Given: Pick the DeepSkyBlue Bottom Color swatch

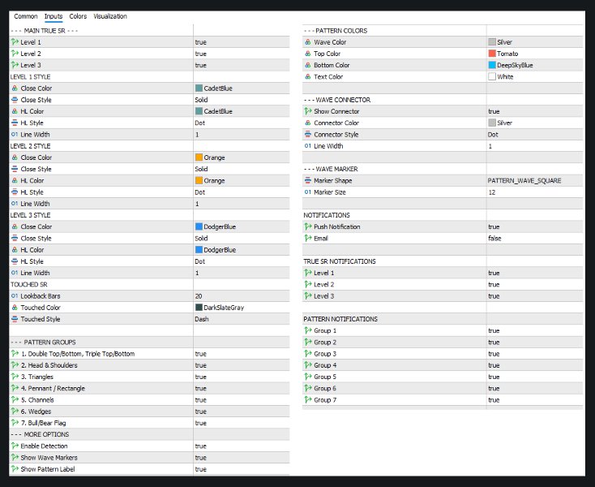Looking at the screenshot, I should point(492,65).
